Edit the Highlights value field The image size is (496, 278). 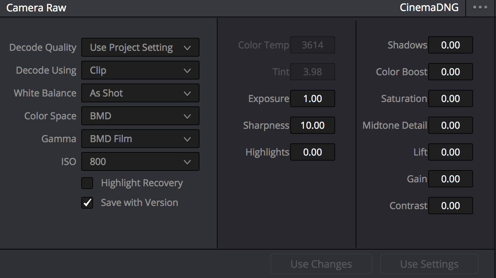click(x=313, y=152)
